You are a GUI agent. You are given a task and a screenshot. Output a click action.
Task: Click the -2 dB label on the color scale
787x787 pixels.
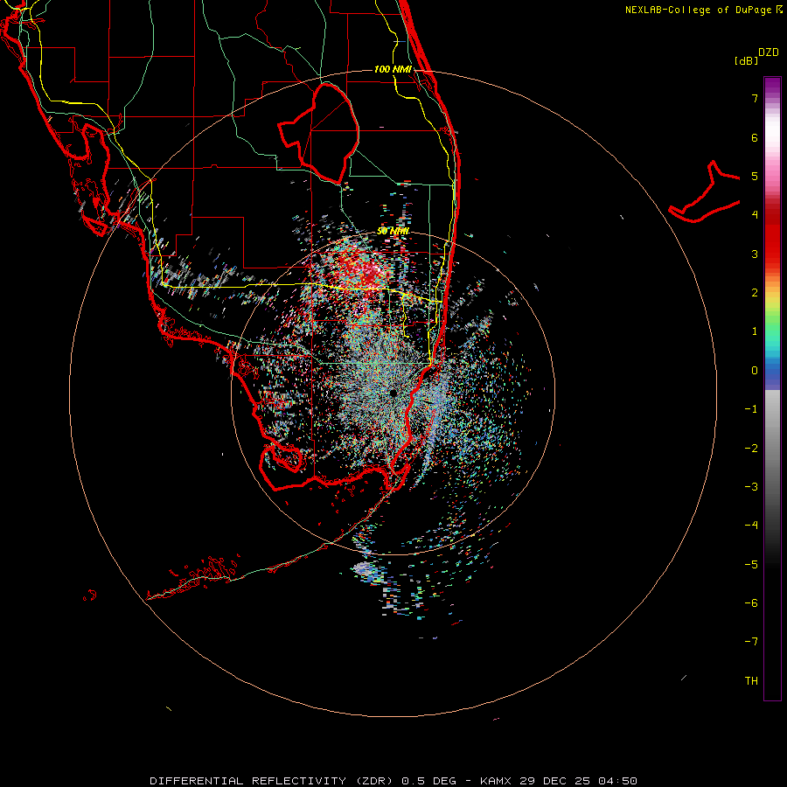point(751,449)
